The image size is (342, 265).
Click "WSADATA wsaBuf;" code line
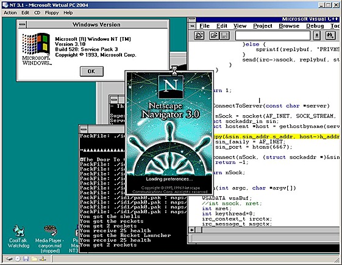[227, 199]
